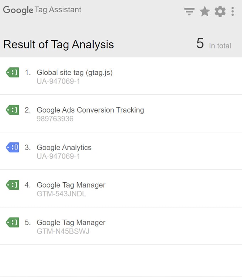242x277 pixels.
Task: Click green tag icon for GTM-N45BSWJ
Action: click(12, 223)
